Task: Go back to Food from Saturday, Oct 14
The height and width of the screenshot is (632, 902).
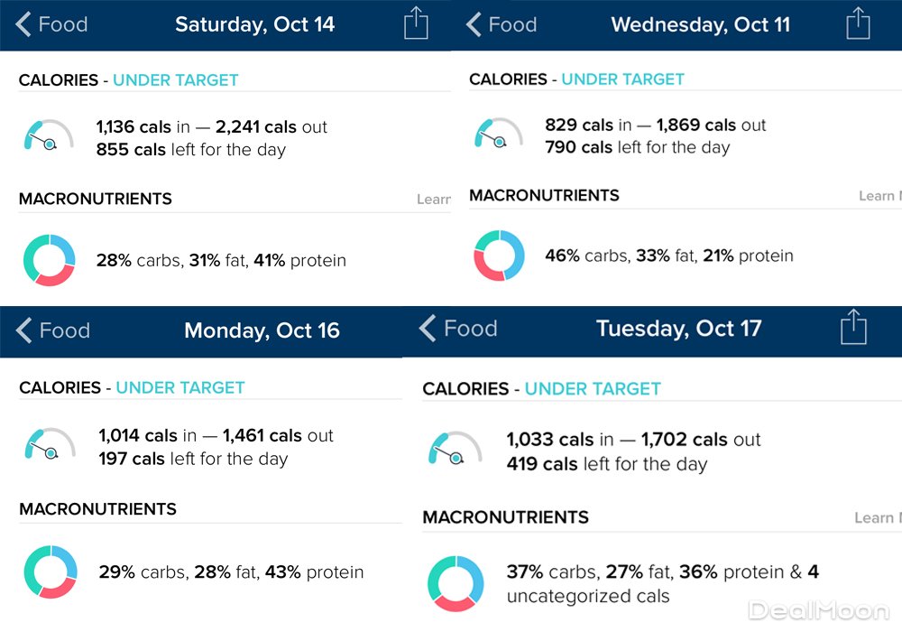Action: tap(52, 24)
